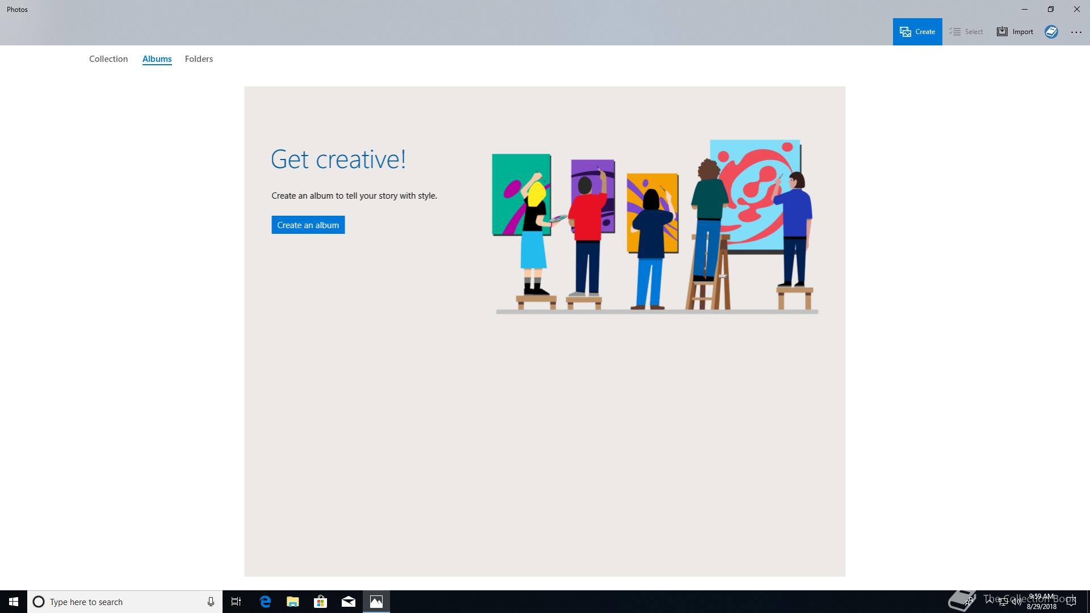Open the See more ellipsis menu
Viewport: 1090px width, 613px height.
click(1076, 32)
